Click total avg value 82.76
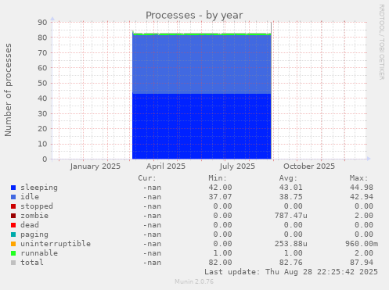389x290 pixels. 291,263
